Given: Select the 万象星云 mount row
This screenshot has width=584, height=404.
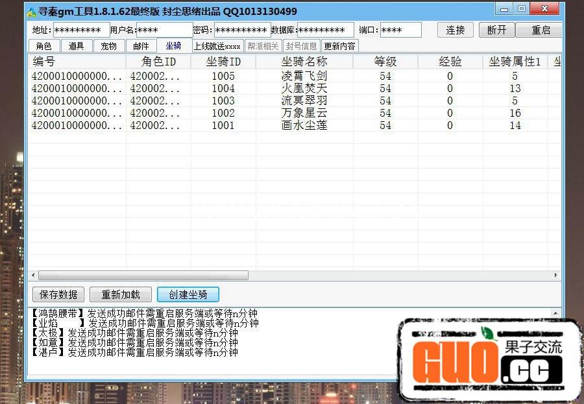Looking at the screenshot, I should coord(304,113).
